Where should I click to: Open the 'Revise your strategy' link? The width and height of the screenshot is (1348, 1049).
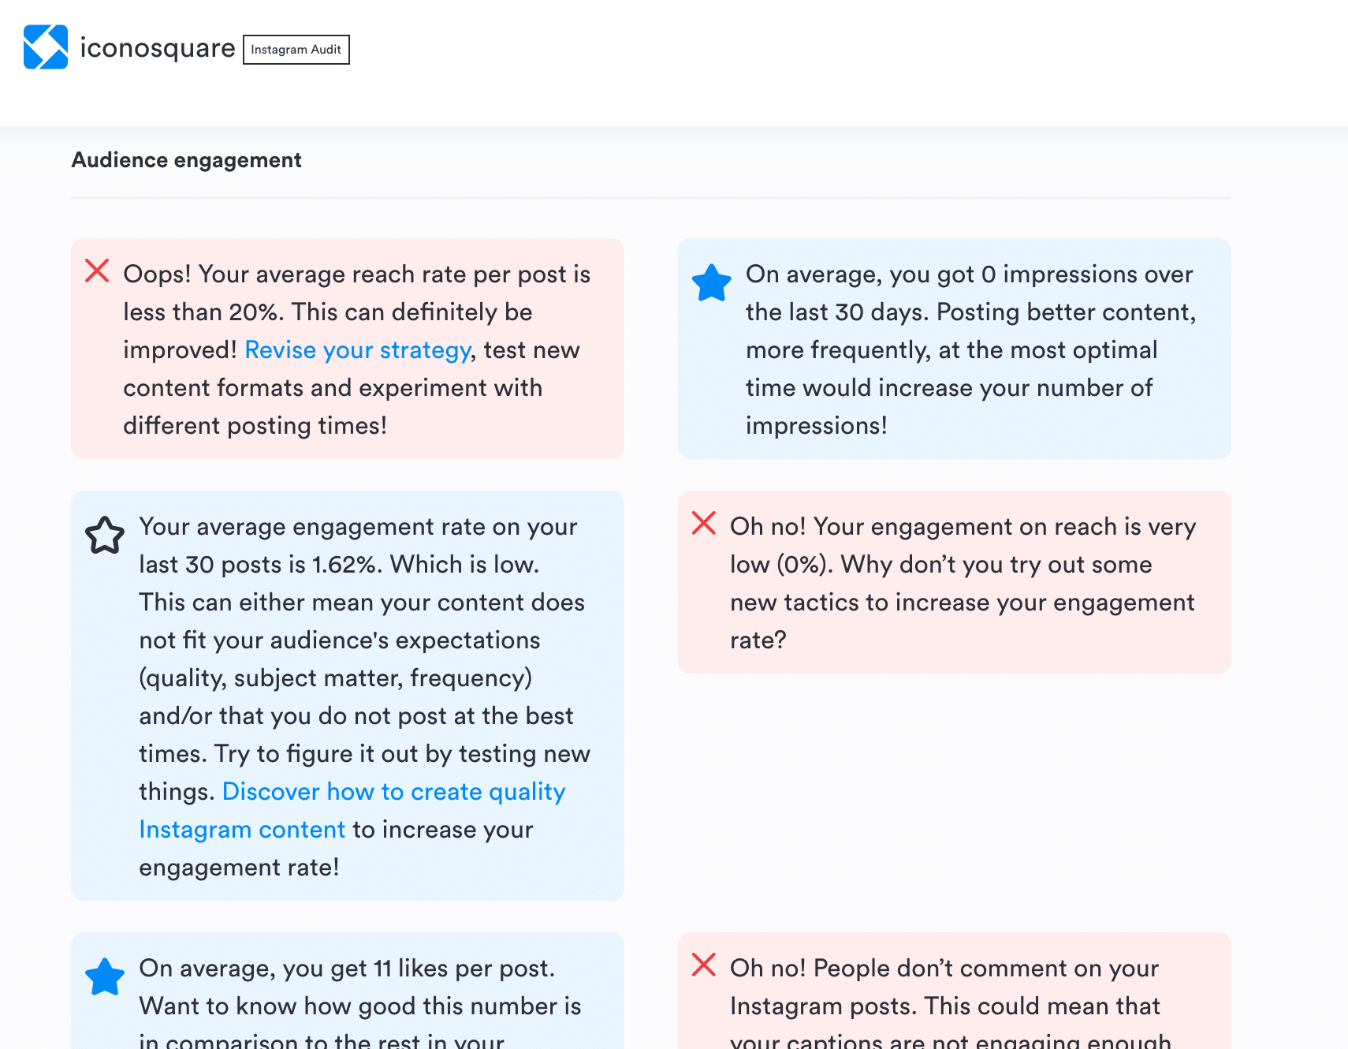click(x=358, y=350)
